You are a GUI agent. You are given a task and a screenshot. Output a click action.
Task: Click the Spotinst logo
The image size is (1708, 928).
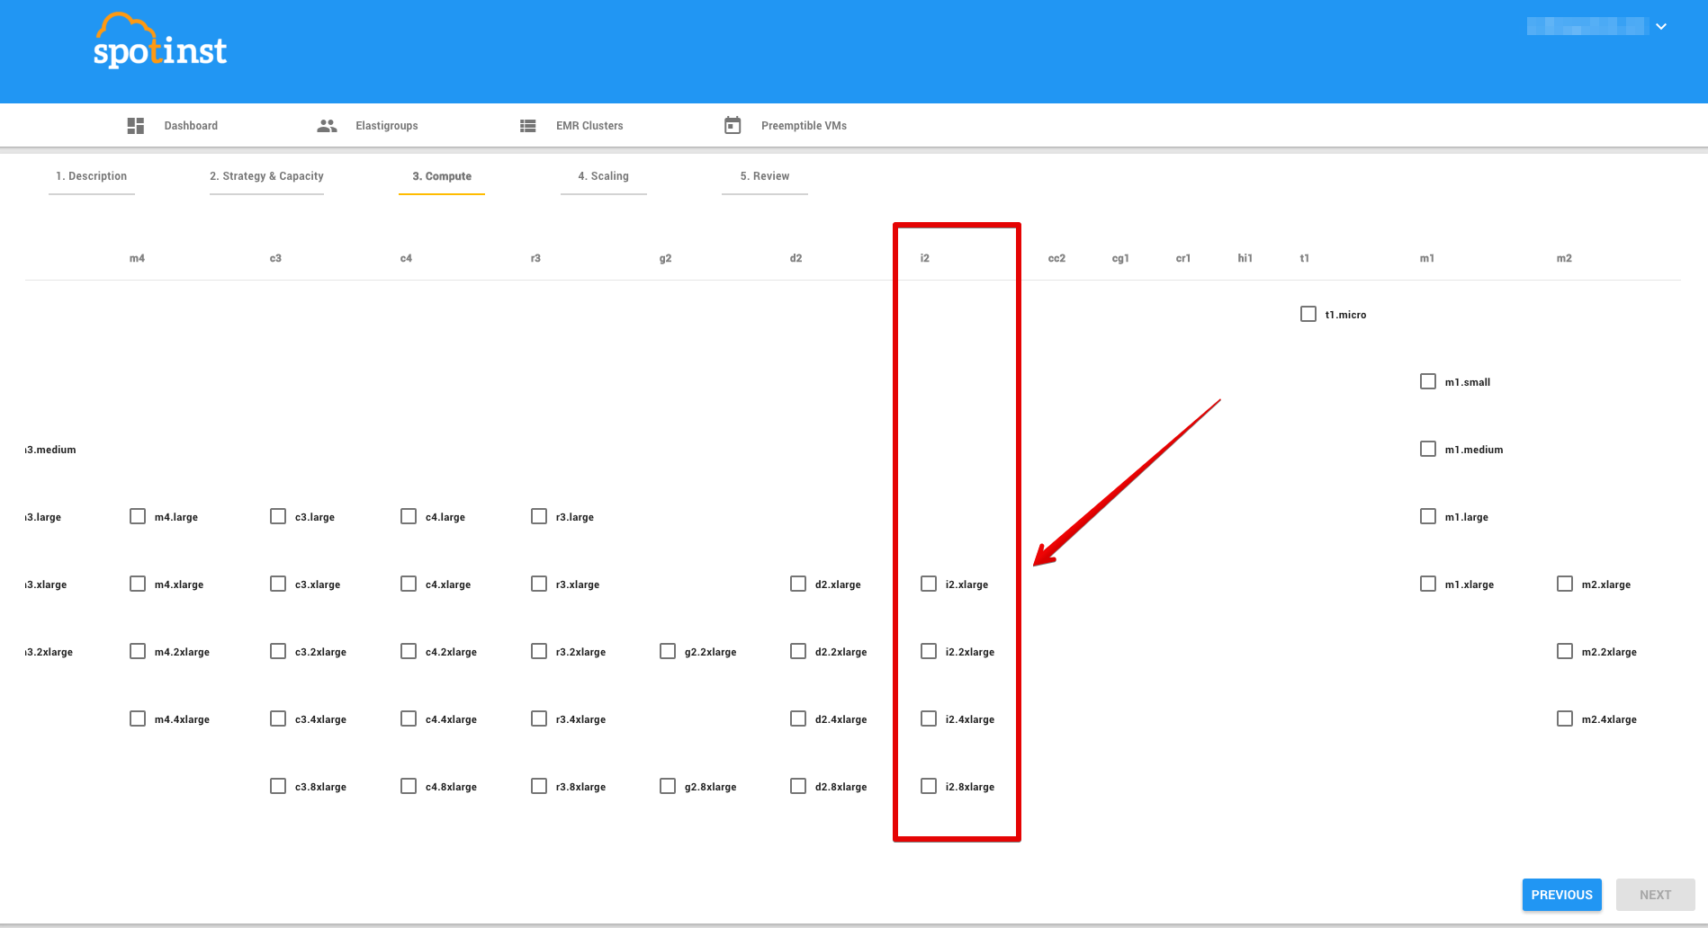point(160,42)
